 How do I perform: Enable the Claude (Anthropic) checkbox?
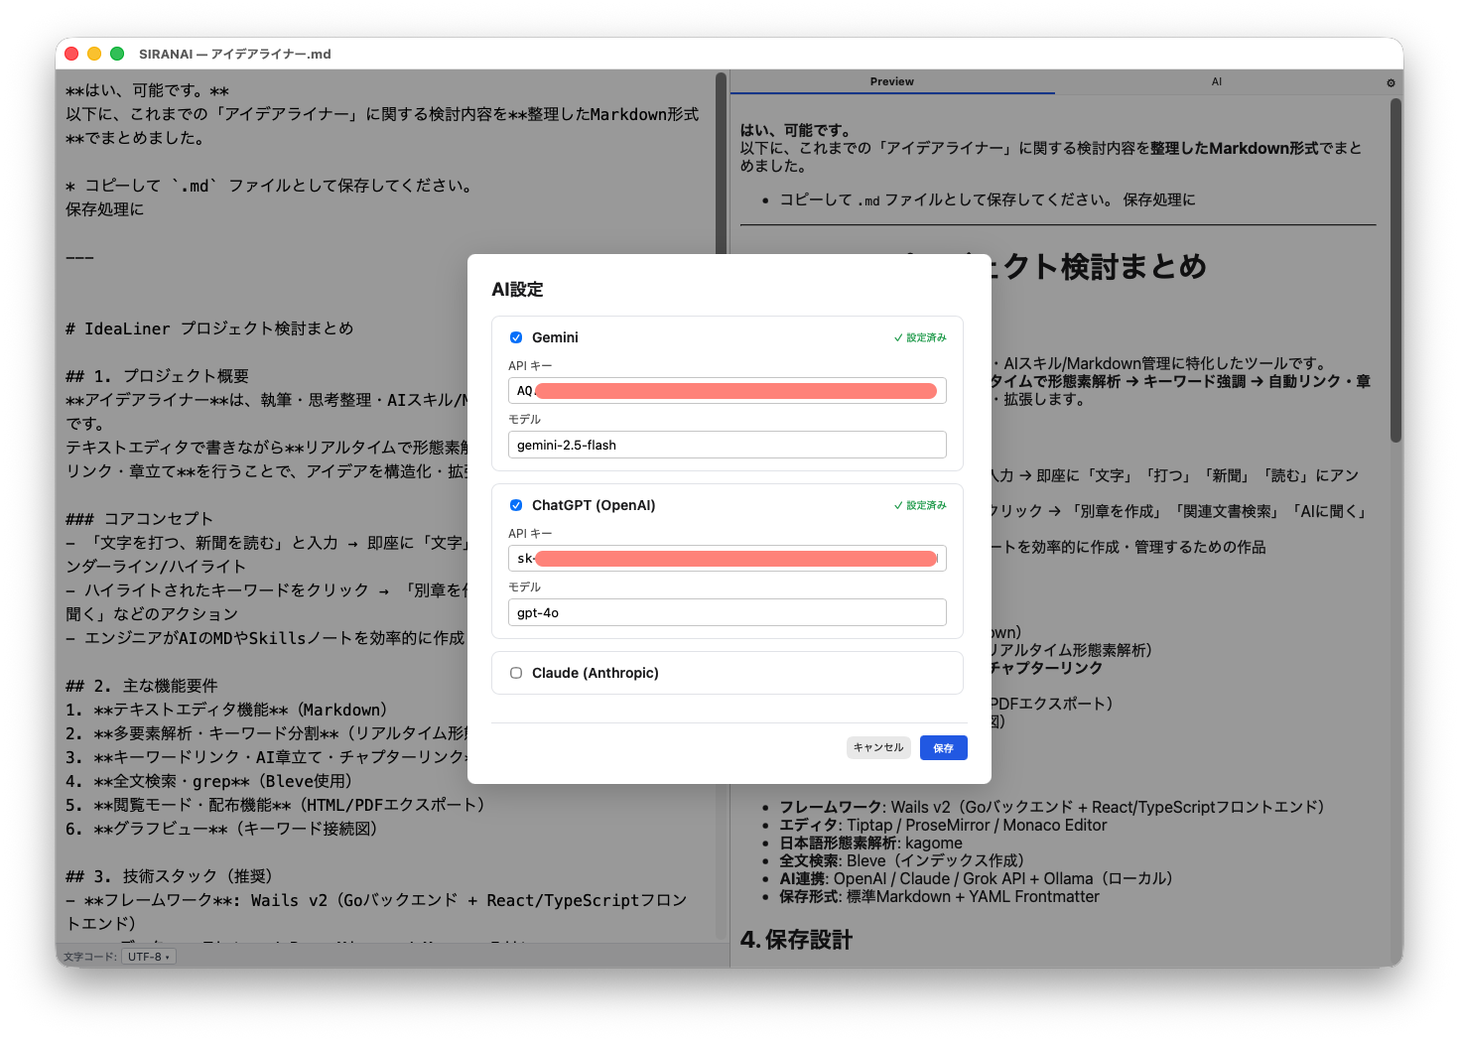(x=516, y=673)
